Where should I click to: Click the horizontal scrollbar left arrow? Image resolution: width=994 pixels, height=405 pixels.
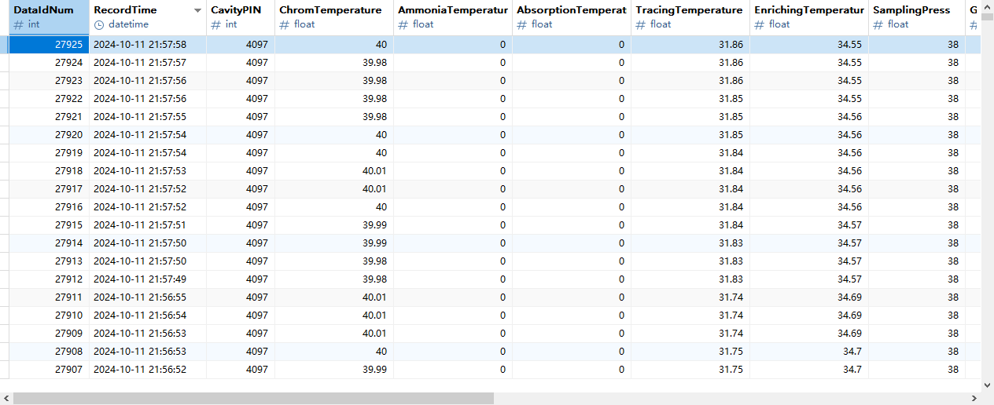pos(6,398)
